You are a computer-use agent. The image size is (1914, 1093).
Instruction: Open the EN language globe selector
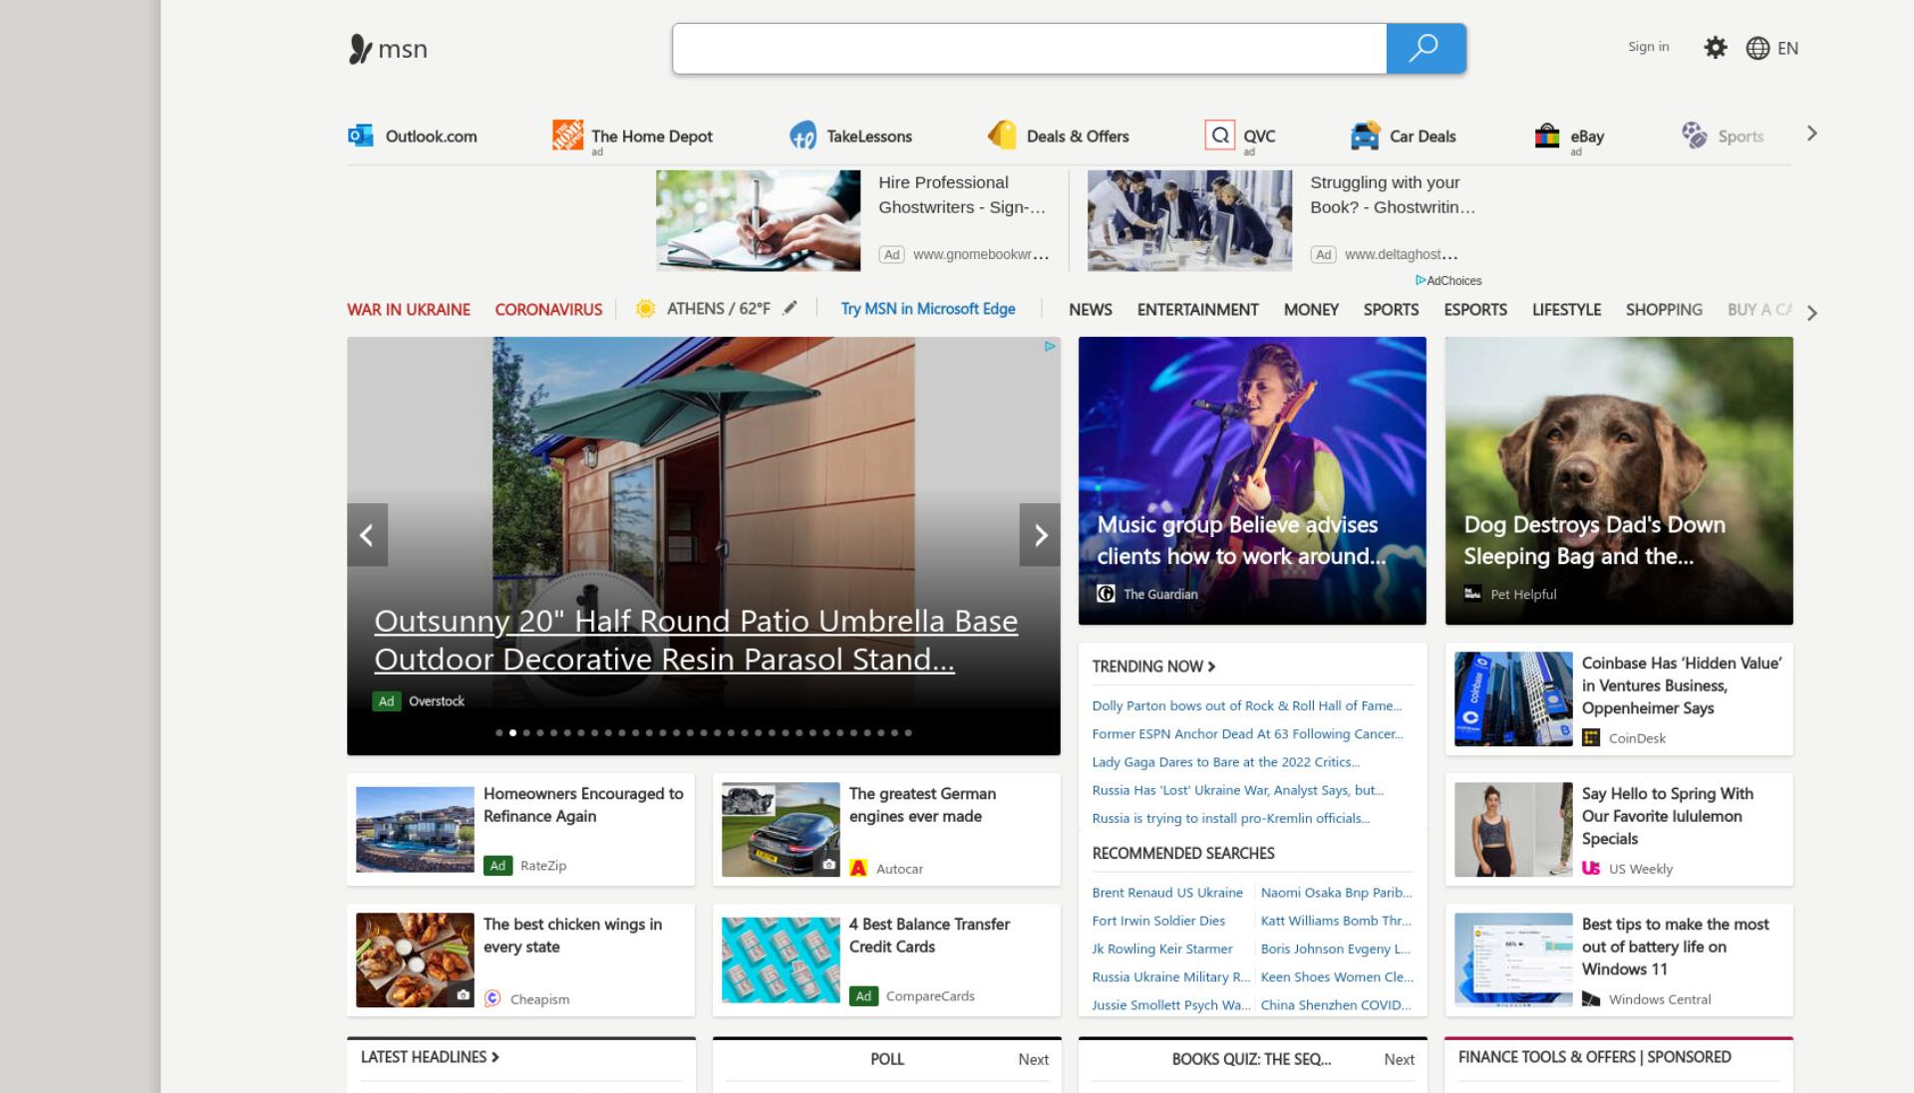[x=1772, y=48]
